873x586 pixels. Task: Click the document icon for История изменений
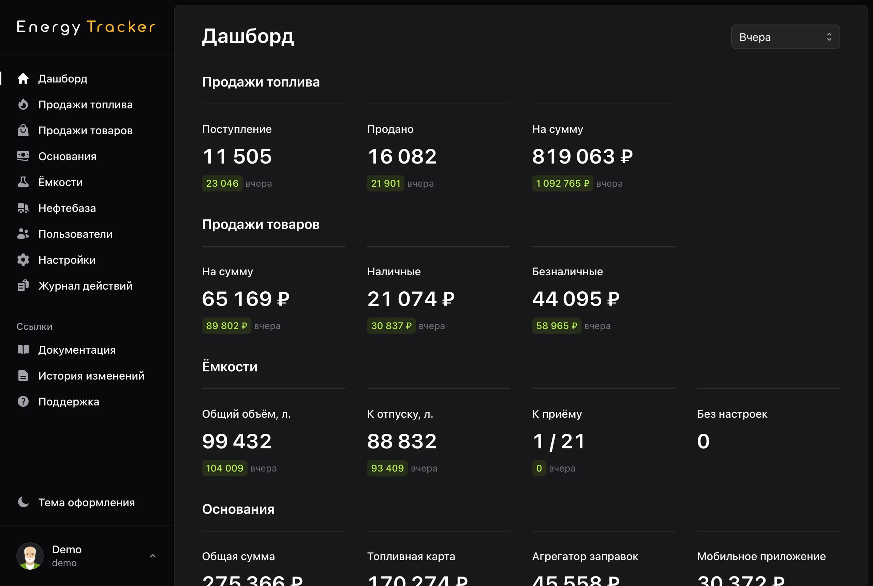tap(23, 375)
